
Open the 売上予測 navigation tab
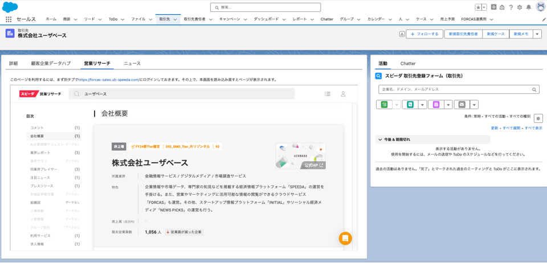pyautogui.click(x=447, y=19)
